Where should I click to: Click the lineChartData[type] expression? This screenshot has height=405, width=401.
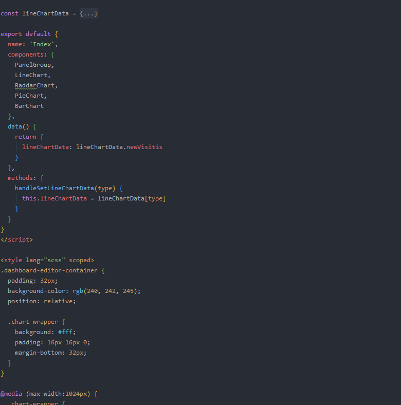click(x=132, y=198)
